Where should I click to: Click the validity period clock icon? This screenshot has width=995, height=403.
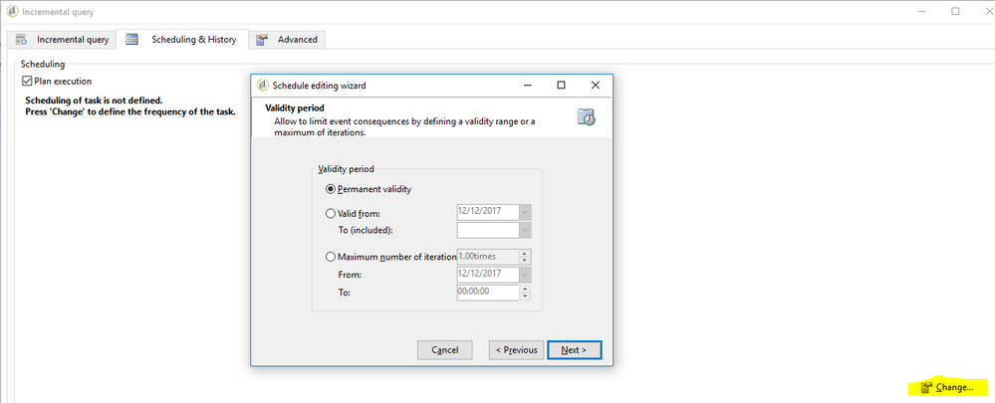(x=587, y=117)
